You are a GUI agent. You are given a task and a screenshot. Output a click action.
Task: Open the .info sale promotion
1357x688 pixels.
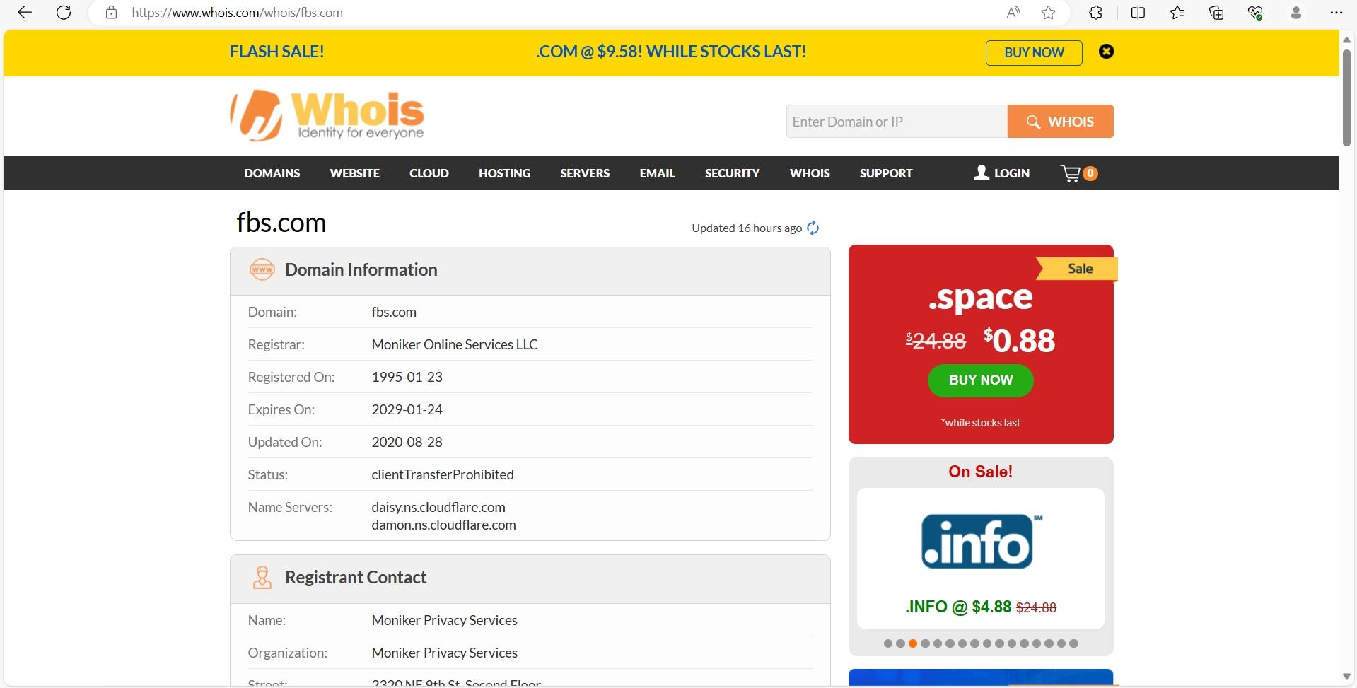(980, 559)
